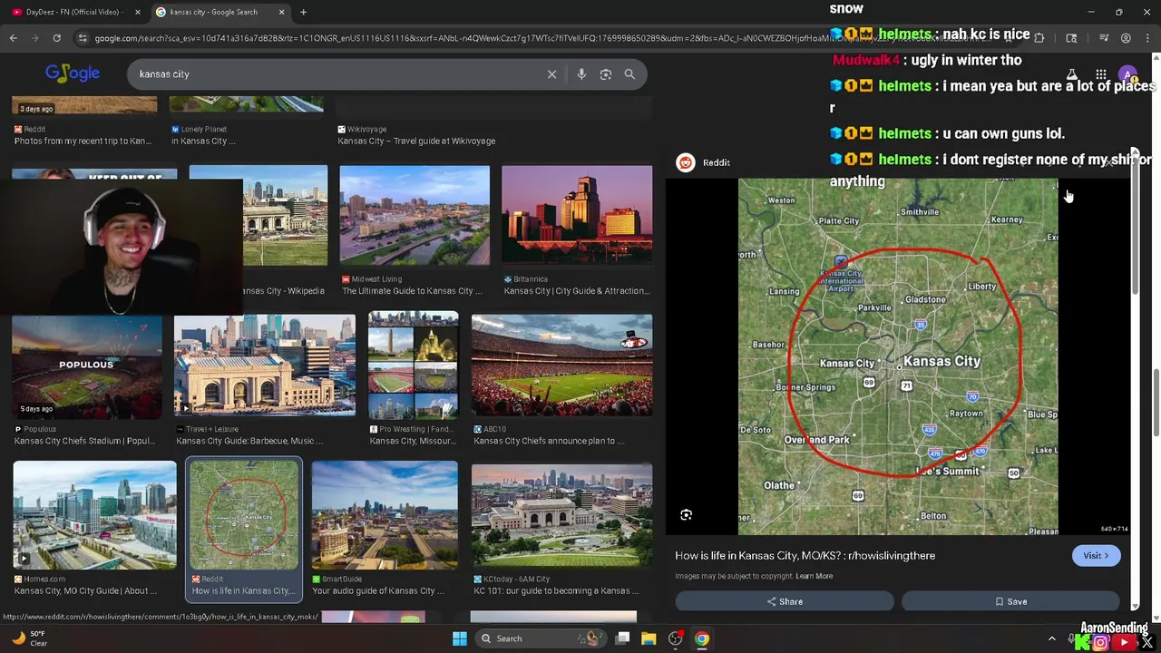This screenshot has height=653, width=1161.
Task: Click the screen search icon in Chrome toolbar
Action: click(1071, 38)
